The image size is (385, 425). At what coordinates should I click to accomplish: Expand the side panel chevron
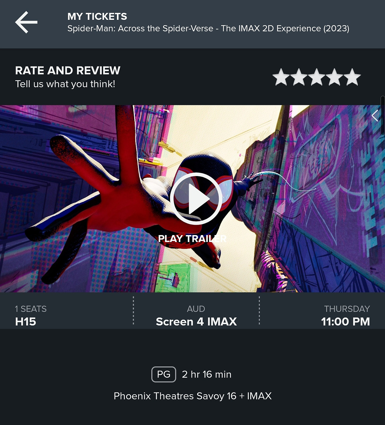coord(375,116)
